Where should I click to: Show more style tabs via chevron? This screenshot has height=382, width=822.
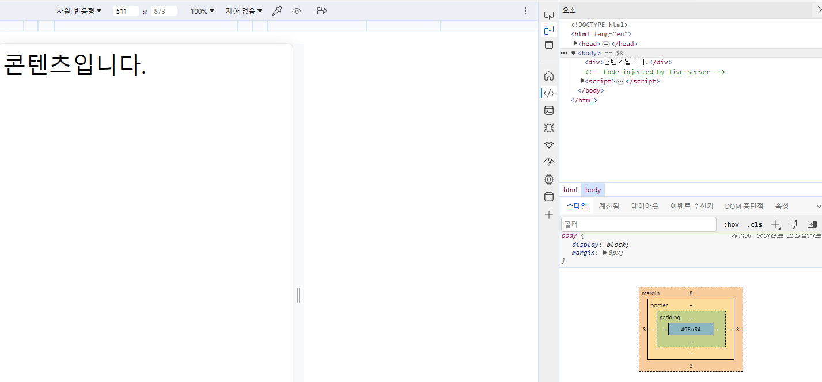pos(818,206)
